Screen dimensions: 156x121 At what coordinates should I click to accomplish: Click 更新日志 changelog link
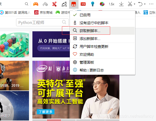click(96, 70)
